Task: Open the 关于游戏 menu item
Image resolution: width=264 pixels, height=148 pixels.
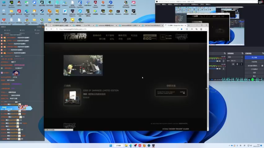Action: [x=110, y=36]
